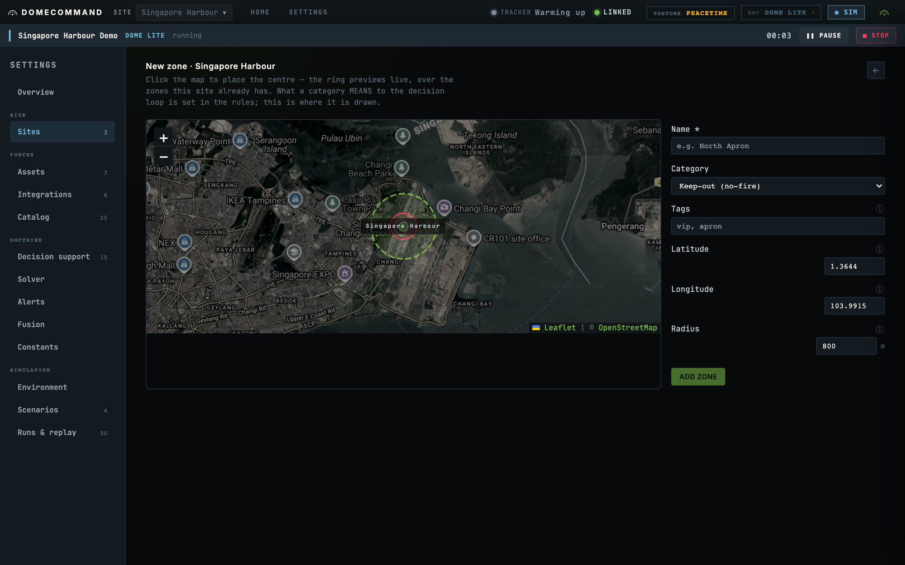Screen dimensions: 905x565
Task: Click the signal dome icon at top right
Action: pyautogui.click(x=884, y=13)
